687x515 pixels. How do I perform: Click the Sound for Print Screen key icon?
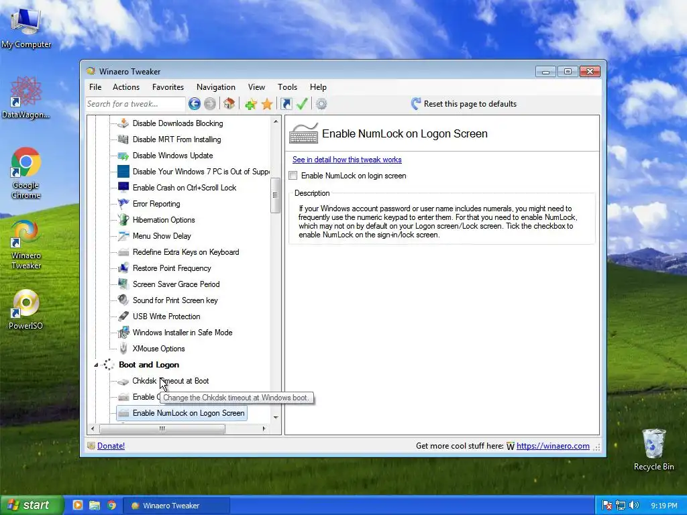pos(123,300)
